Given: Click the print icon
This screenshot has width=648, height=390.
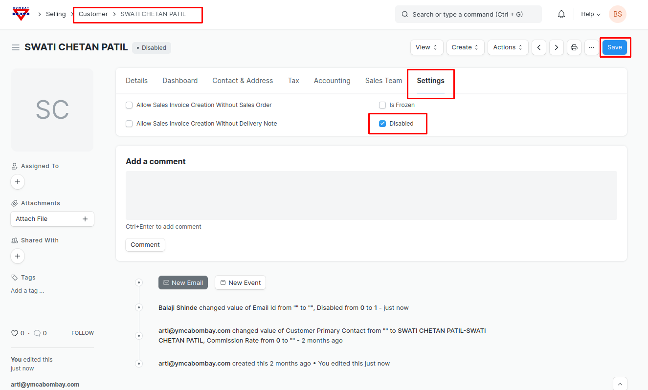Looking at the screenshot, I should 574,47.
